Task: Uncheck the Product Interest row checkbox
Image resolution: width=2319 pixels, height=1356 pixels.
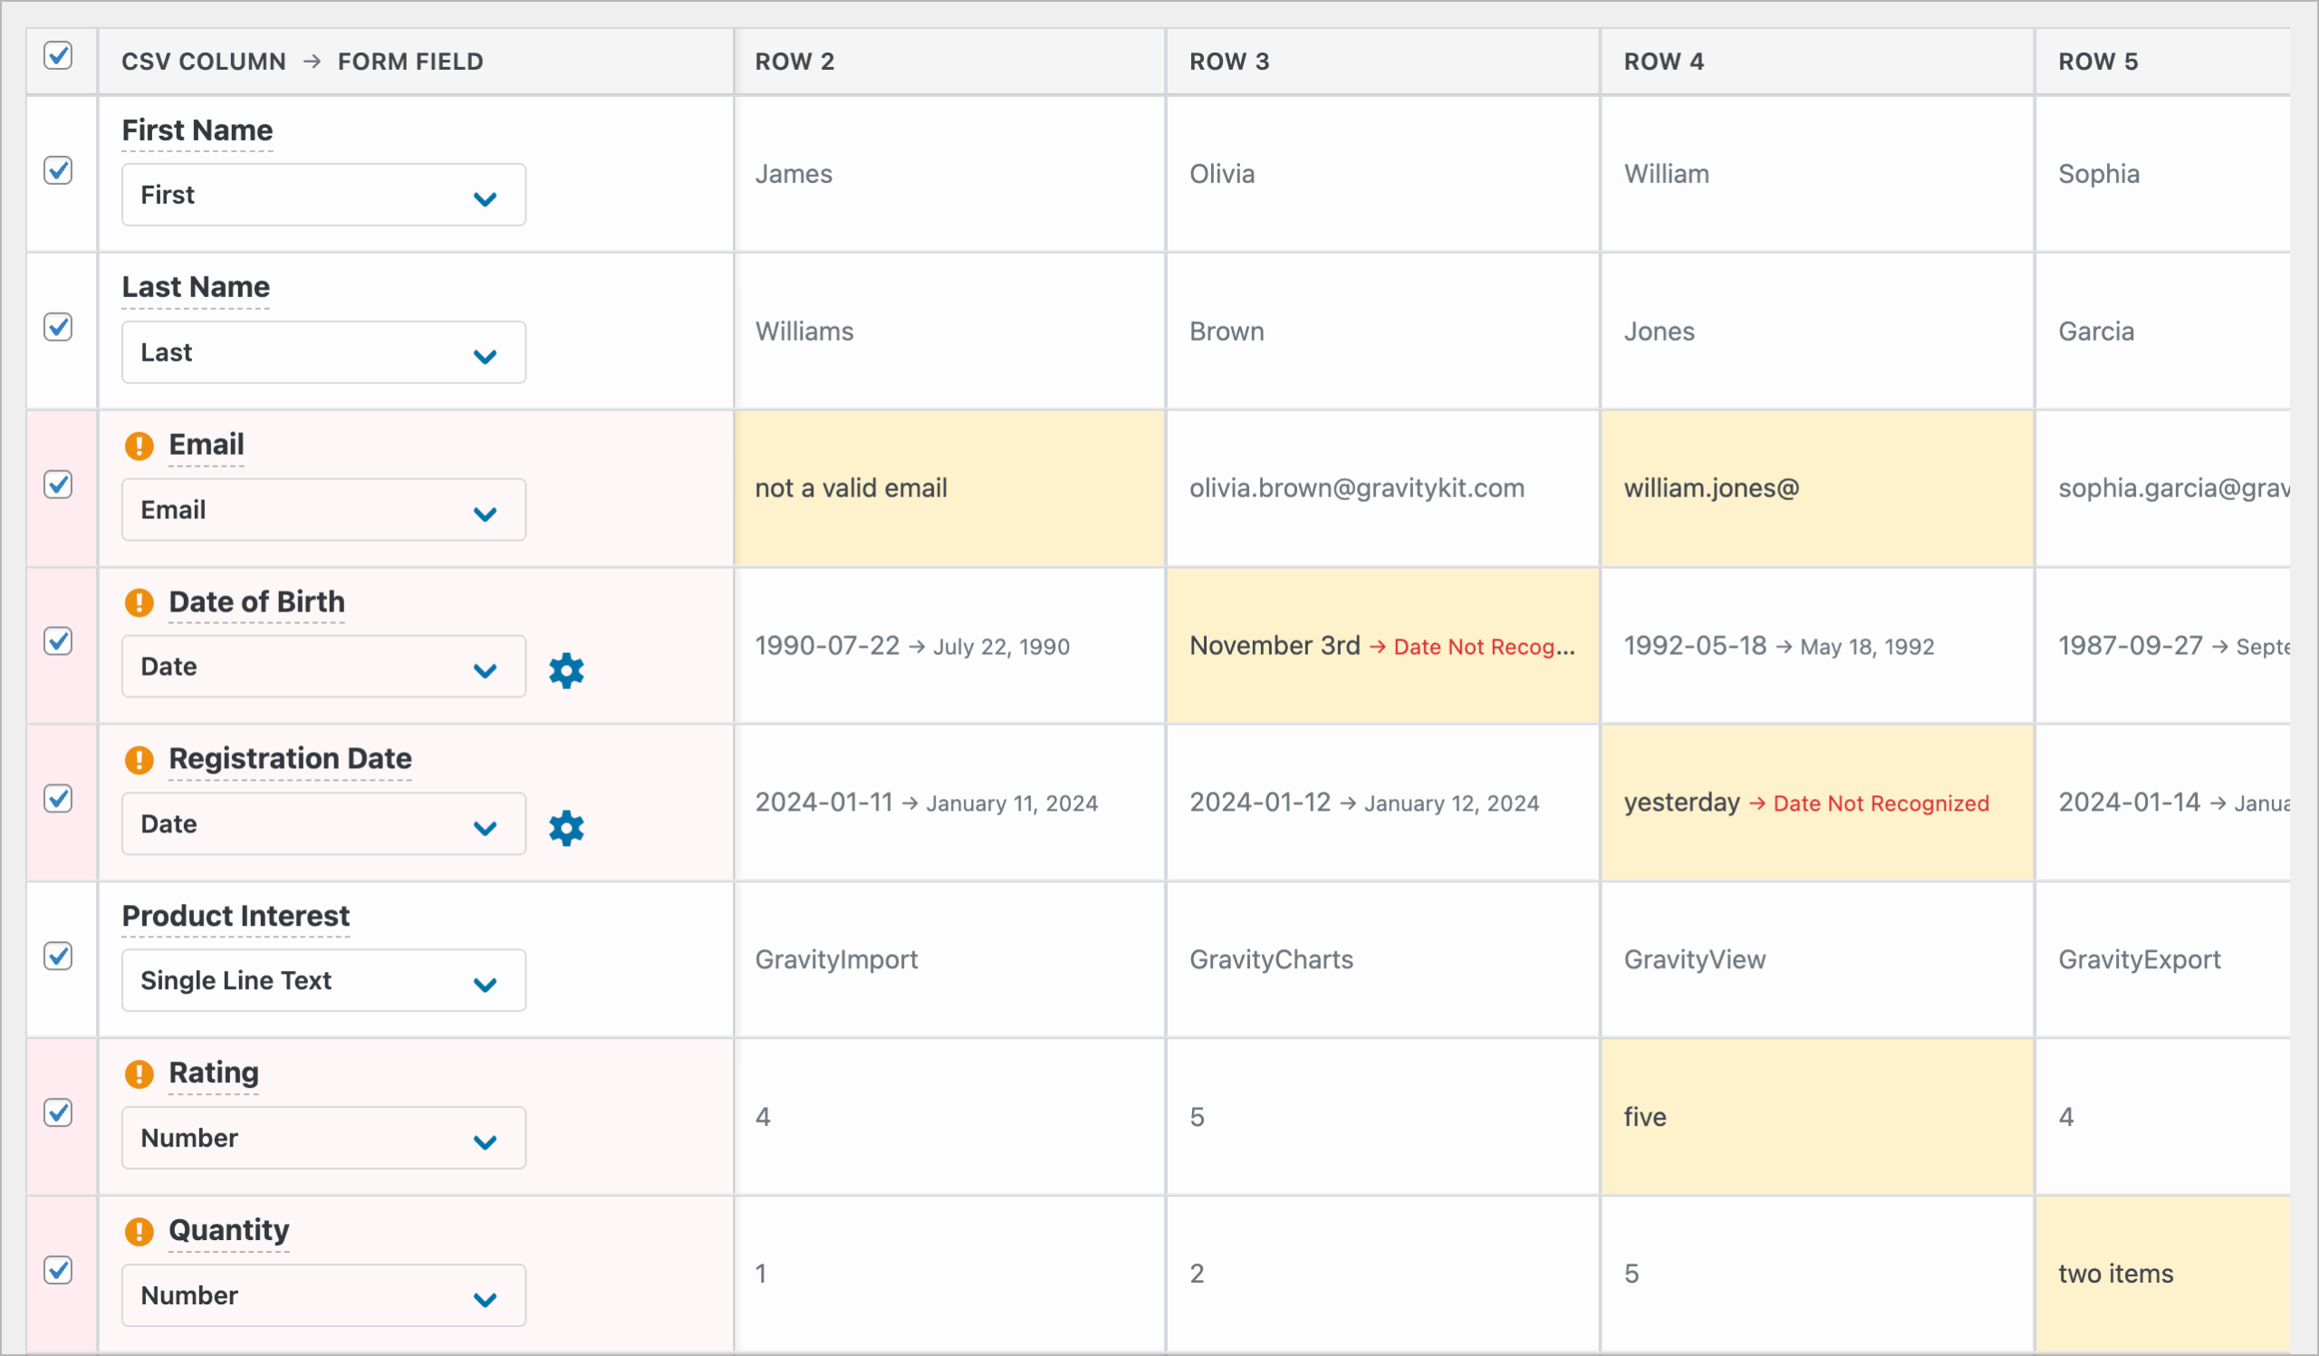Action: point(58,957)
